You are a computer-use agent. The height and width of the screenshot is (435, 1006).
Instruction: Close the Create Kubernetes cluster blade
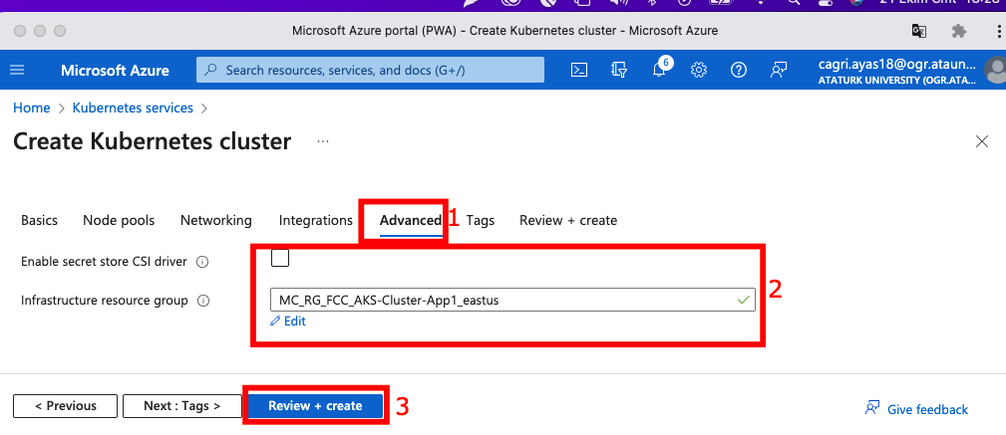tap(982, 142)
